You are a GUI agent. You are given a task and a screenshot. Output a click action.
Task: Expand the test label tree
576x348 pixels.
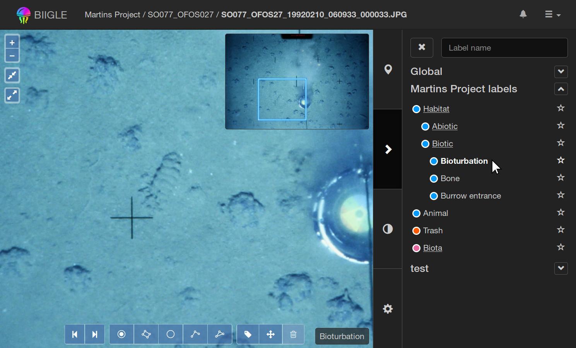click(x=561, y=268)
